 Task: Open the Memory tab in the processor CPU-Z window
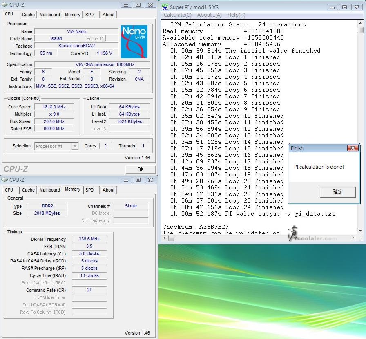tap(73, 15)
